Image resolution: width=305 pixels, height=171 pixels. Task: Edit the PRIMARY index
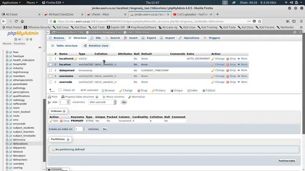(x=54, y=121)
